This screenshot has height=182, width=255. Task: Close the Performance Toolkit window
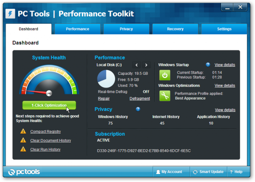tap(241, 7)
